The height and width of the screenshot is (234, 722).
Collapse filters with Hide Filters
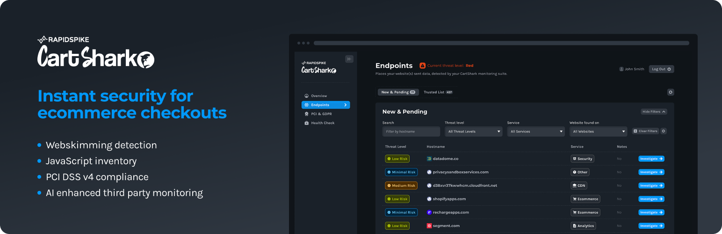click(x=654, y=112)
